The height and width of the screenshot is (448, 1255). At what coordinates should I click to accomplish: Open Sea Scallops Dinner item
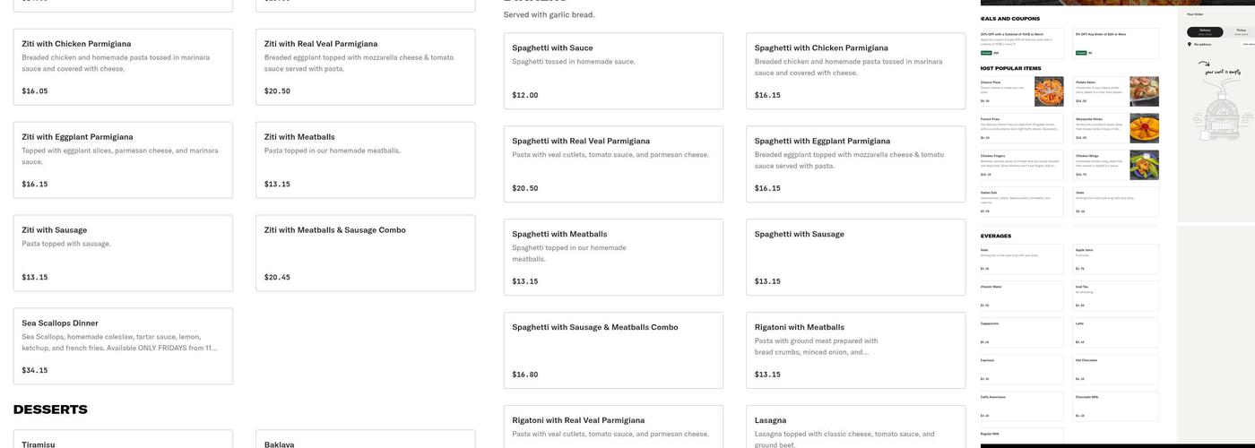point(123,346)
